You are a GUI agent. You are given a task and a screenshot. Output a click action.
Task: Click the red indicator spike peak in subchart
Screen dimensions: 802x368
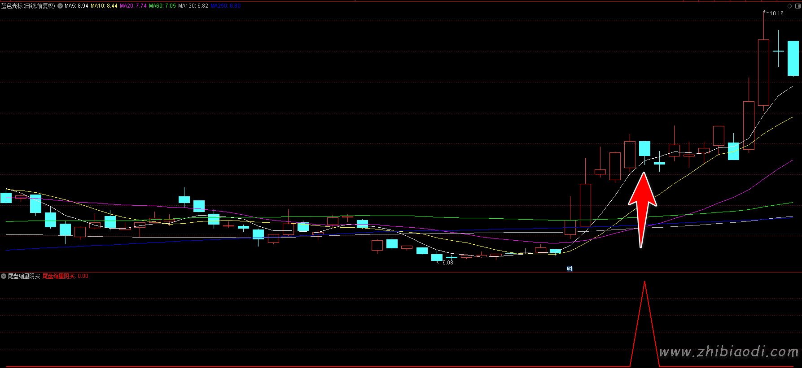tap(644, 282)
